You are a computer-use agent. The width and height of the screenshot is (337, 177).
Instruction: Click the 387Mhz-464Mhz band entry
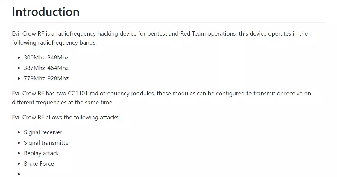46,68
